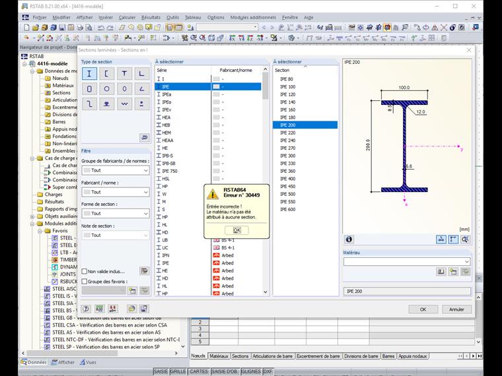Click the create favorites group icon
The width and height of the screenshot is (502, 376).
tap(132, 291)
